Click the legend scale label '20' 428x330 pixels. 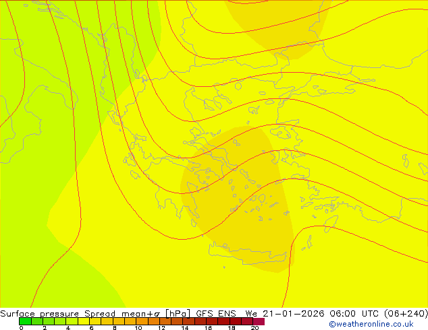tap(255, 328)
